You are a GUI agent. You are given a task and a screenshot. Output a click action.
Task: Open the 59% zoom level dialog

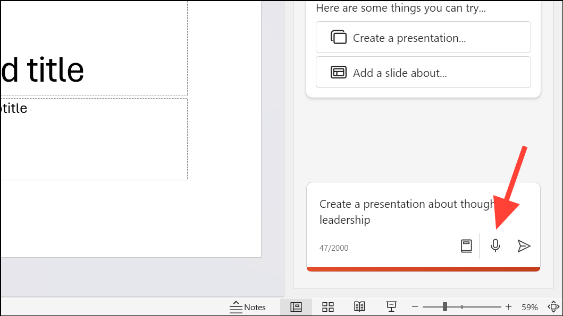click(x=530, y=308)
